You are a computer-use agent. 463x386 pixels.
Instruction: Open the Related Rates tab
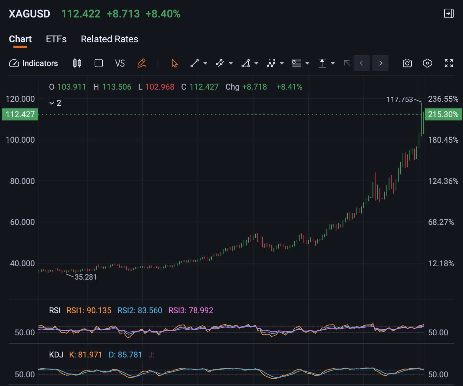(x=109, y=39)
